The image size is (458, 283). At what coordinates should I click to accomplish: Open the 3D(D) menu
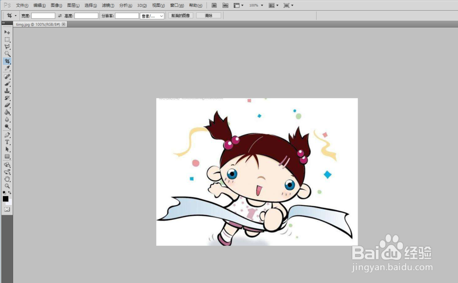(x=142, y=5)
